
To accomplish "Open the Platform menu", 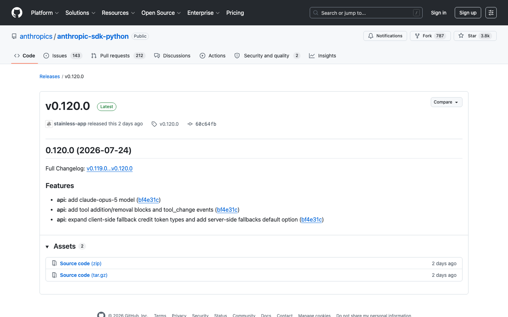I will point(45,13).
